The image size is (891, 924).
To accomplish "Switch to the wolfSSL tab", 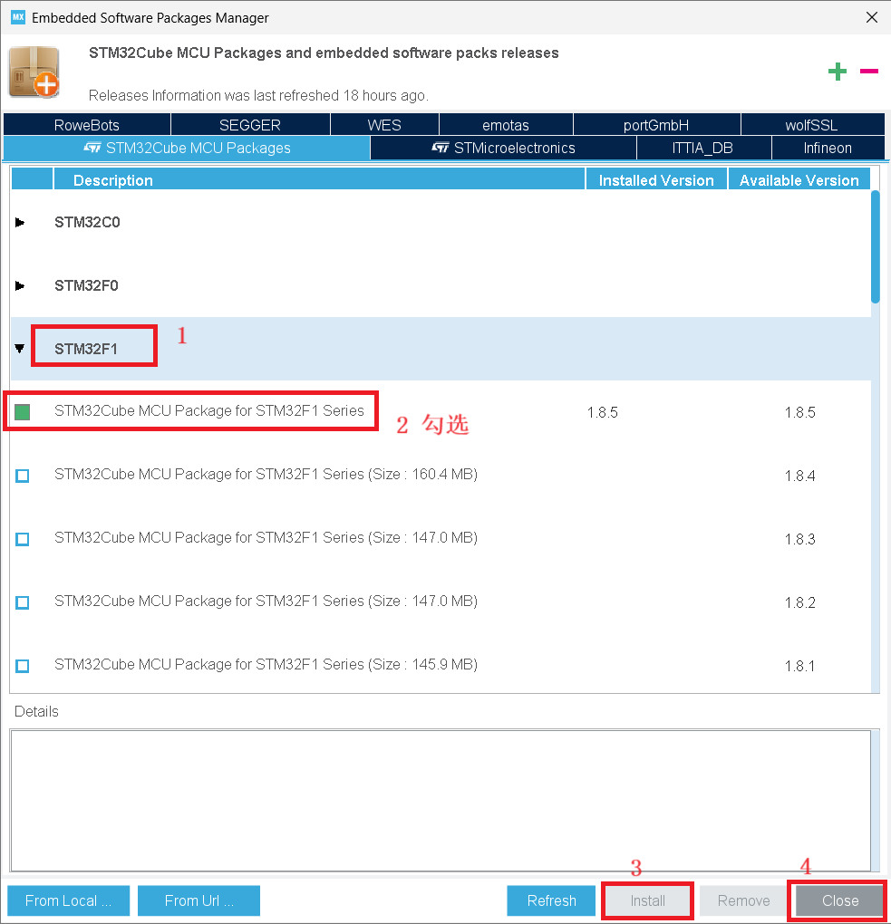I will [811, 125].
